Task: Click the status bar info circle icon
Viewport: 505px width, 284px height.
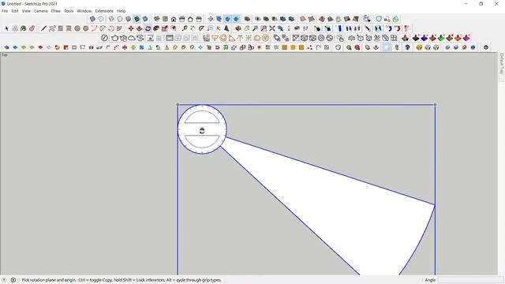Action: 13,280
